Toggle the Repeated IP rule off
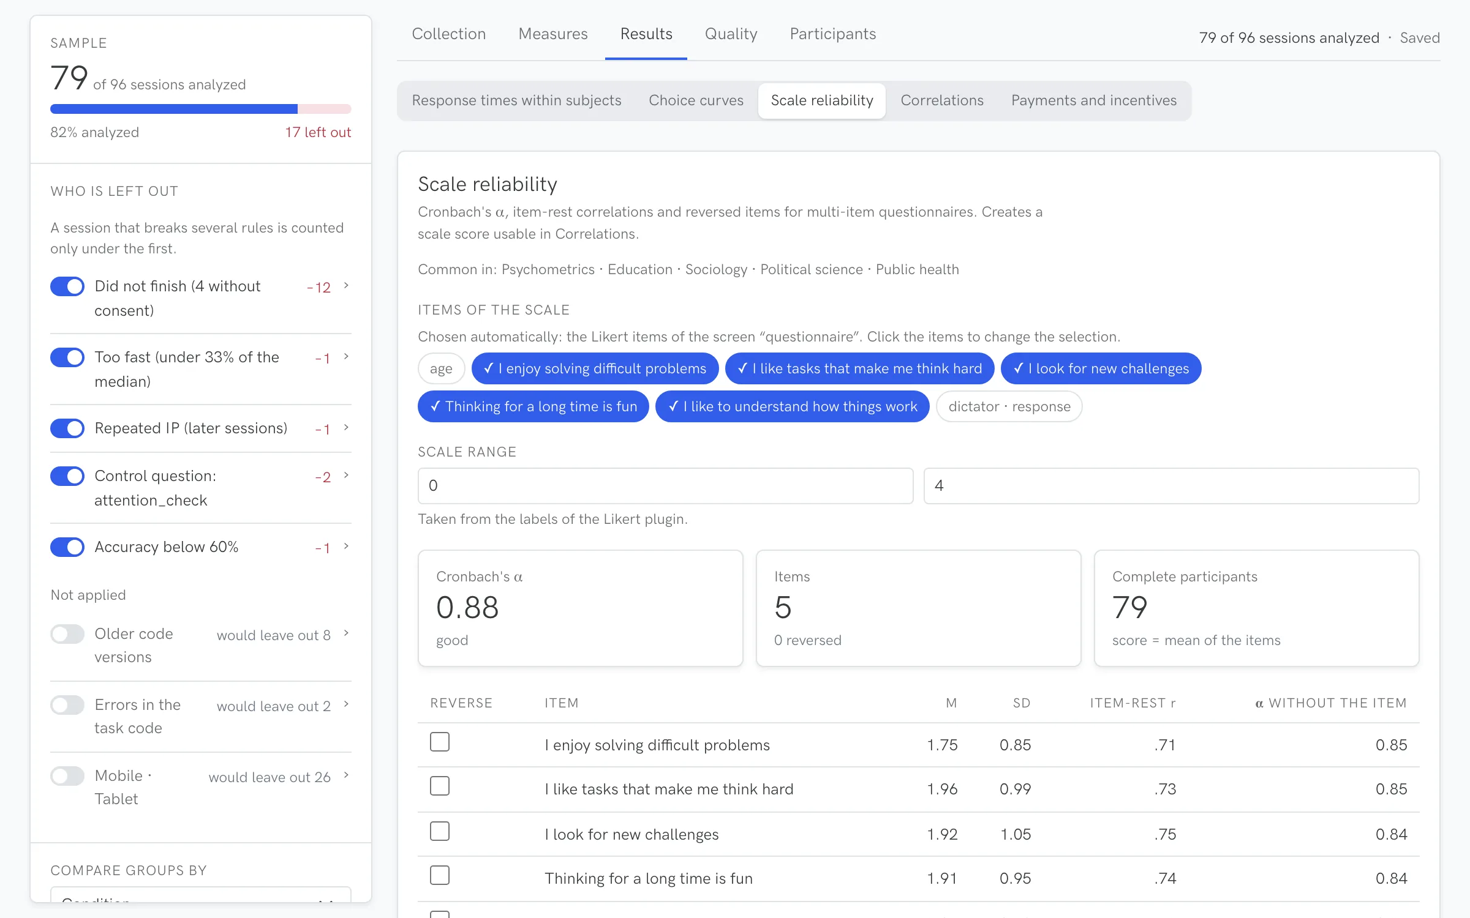Viewport: 1470px width, 918px height. tap(67, 428)
